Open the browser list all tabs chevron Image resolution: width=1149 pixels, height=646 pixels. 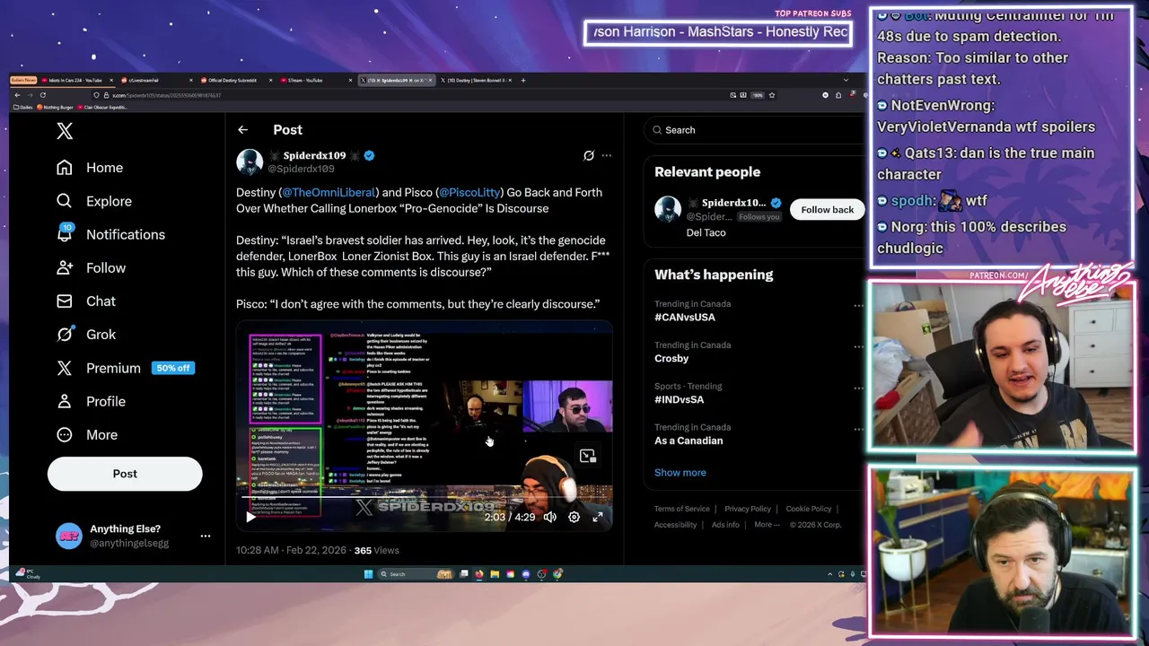pos(845,80)
